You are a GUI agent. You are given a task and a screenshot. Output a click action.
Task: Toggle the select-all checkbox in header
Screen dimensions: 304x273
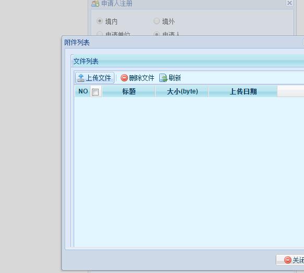pos(95,92)
